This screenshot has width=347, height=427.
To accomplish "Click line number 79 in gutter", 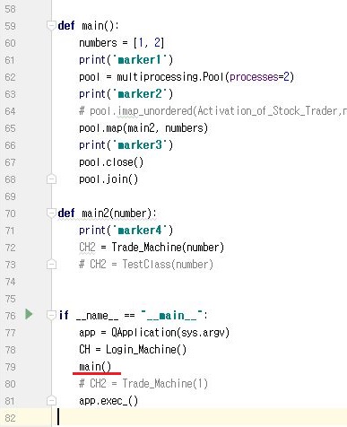I will (x=10, y=367).
